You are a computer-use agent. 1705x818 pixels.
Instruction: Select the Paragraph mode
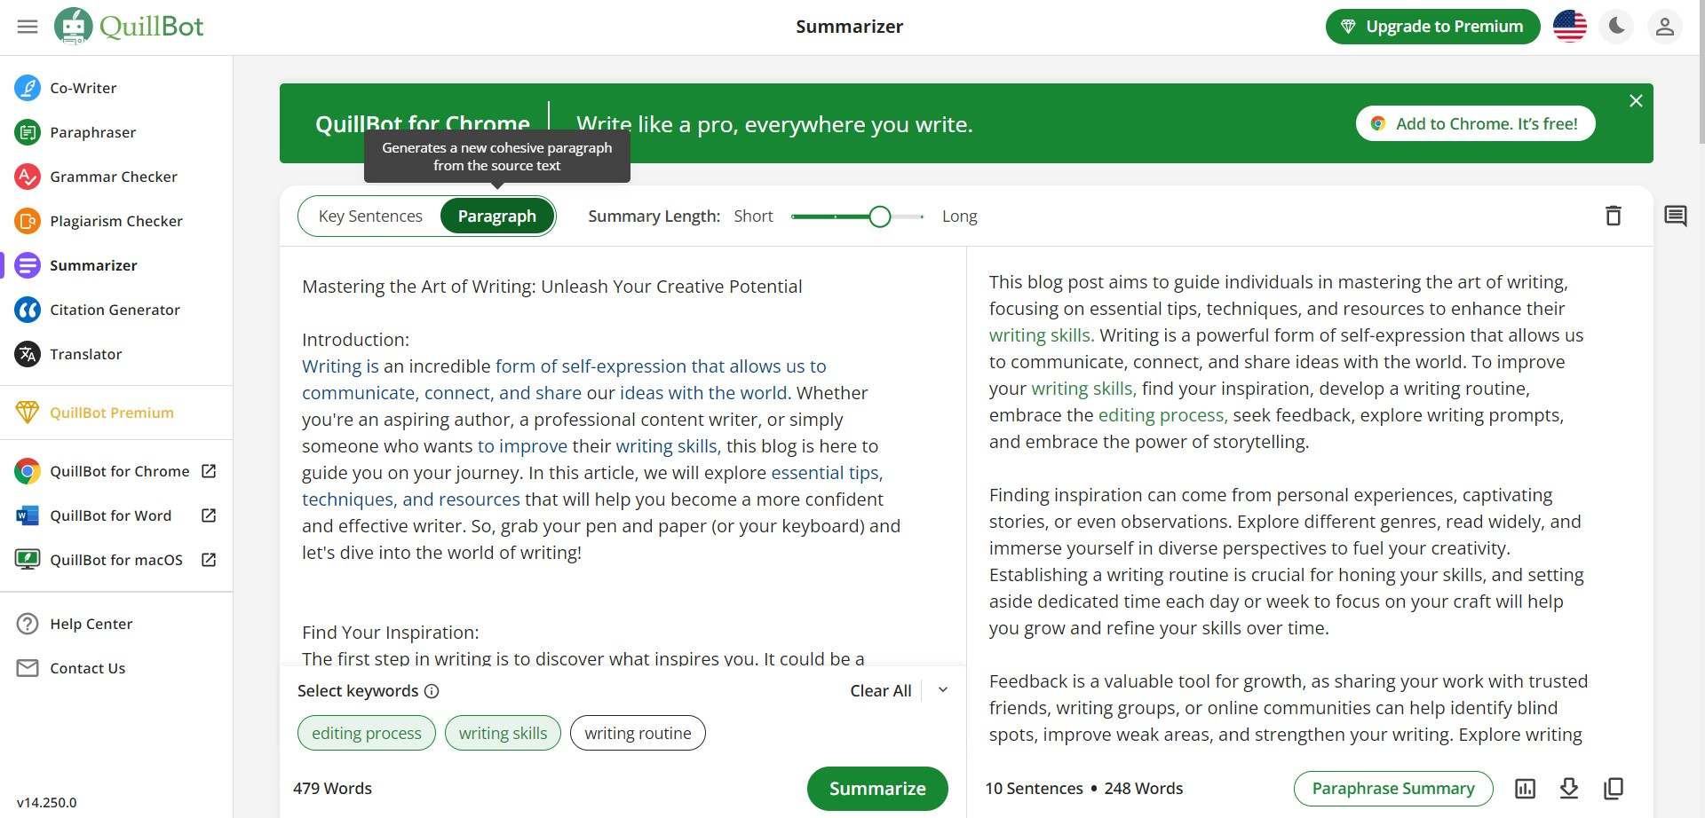[x=497, y=216]
